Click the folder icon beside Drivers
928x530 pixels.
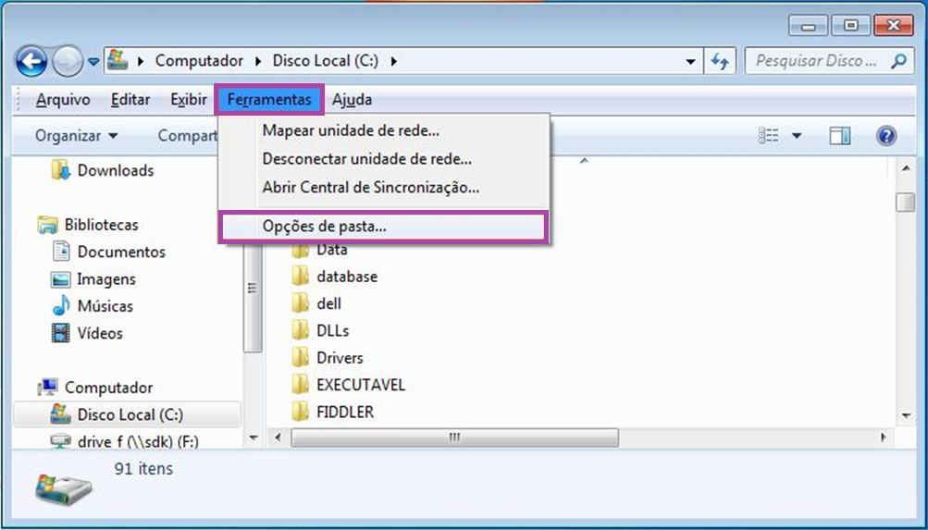tap(301, 358)
